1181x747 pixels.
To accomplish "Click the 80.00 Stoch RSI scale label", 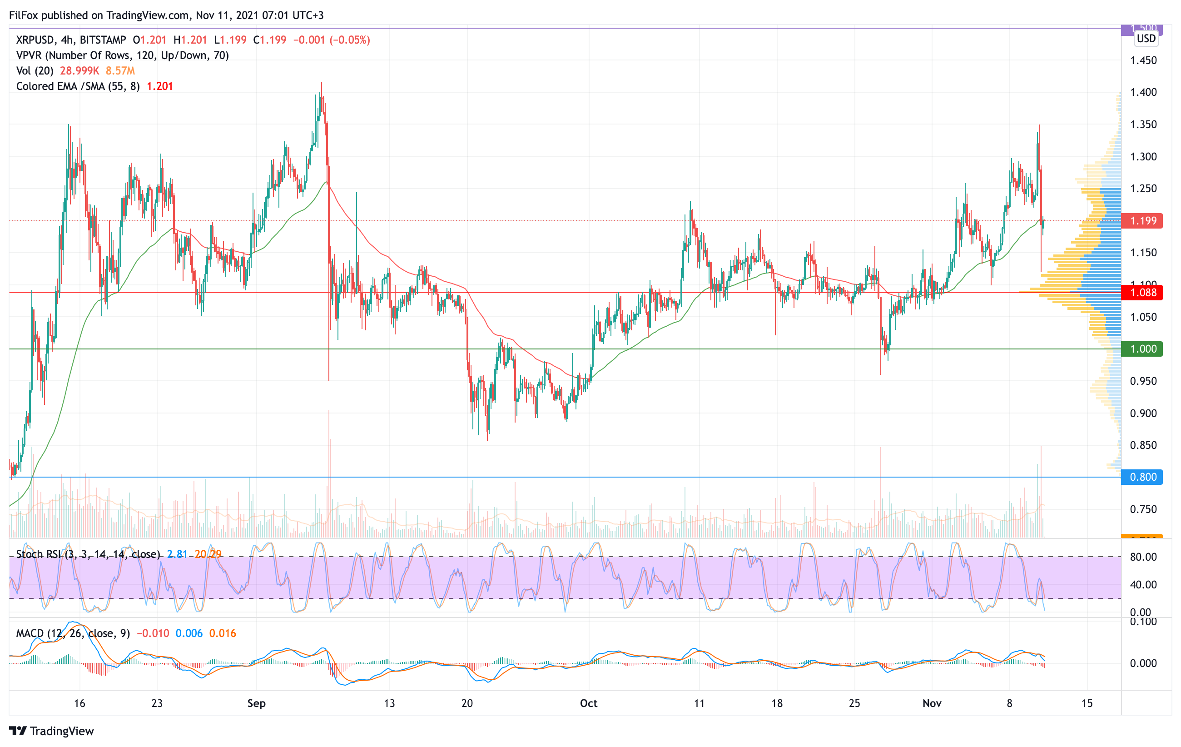I will [1143, 557].
